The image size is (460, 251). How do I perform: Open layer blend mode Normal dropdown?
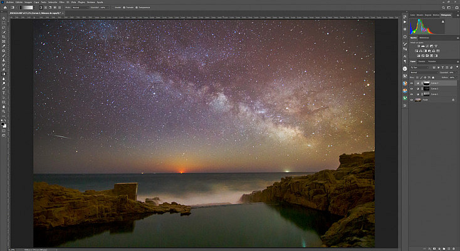(x=424, y=73)
